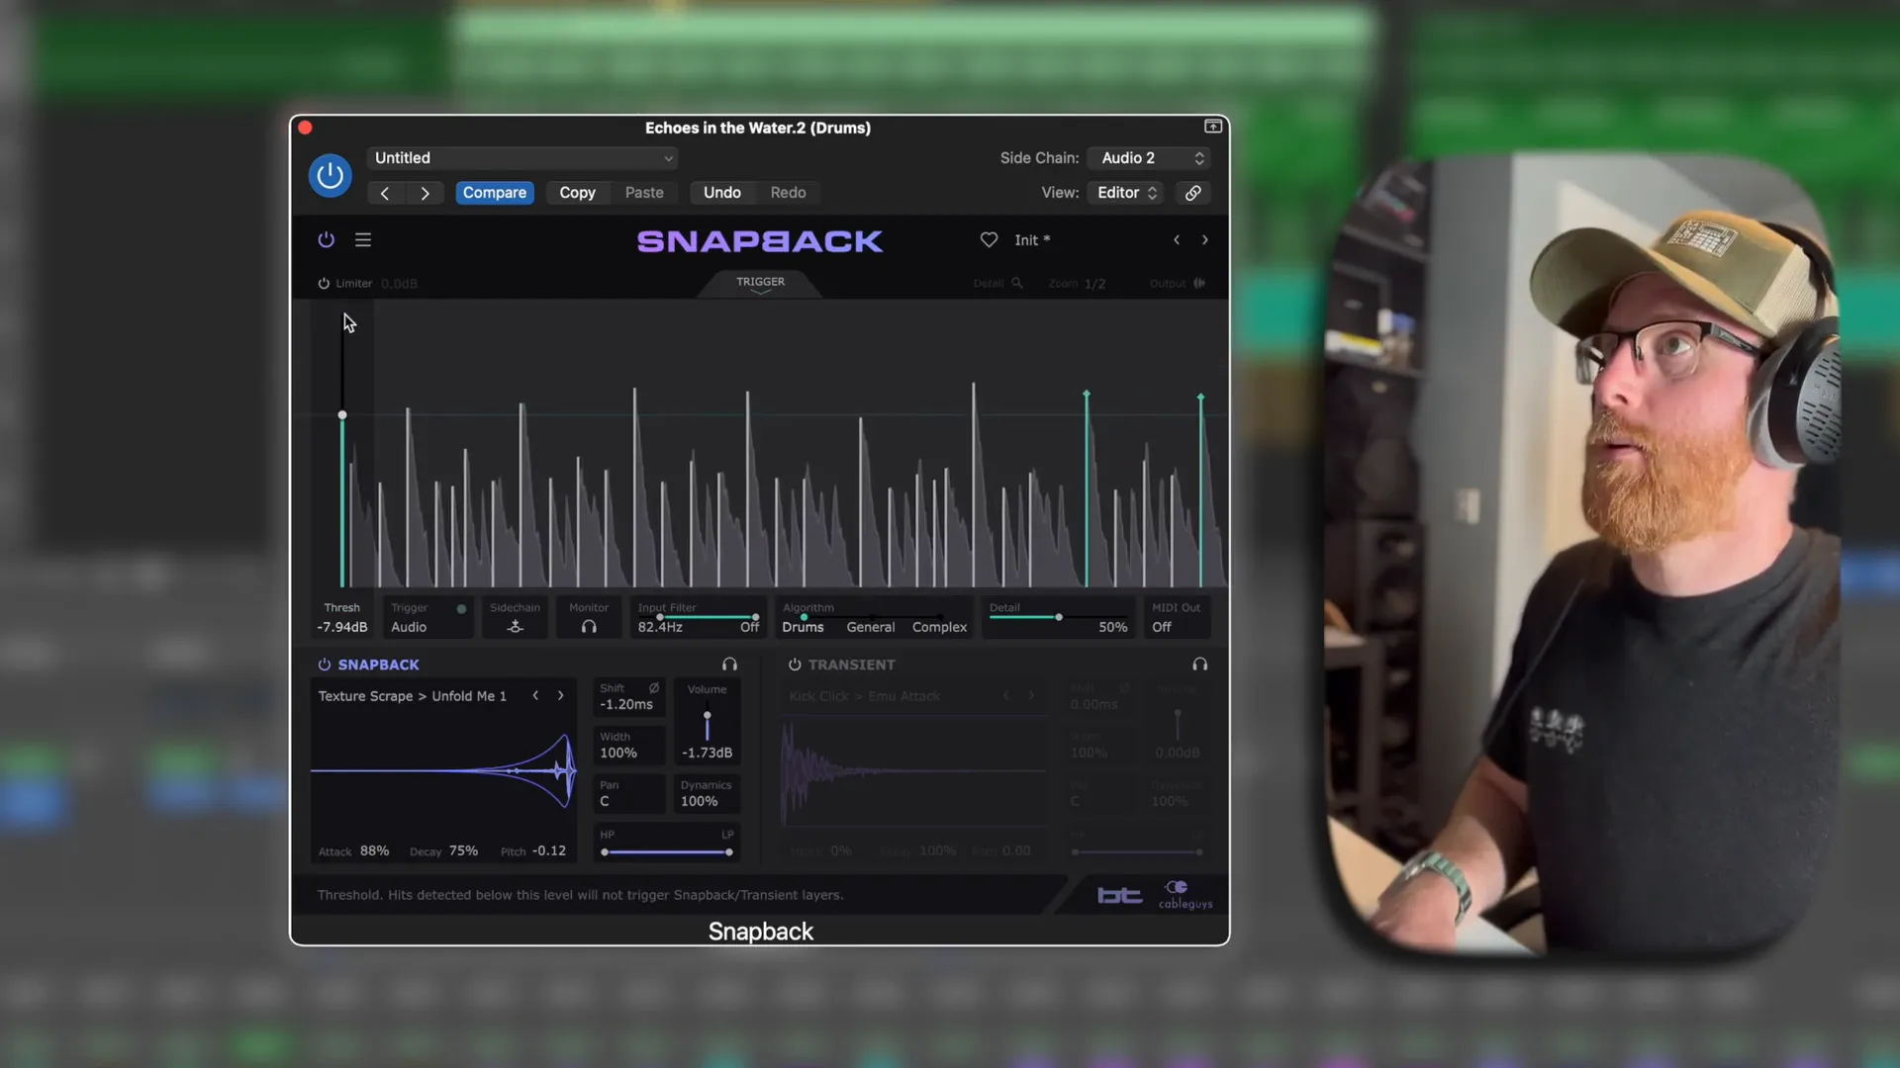Go to previous preset in header bar
The image size is (1900, 1068).
pos(385,193)
